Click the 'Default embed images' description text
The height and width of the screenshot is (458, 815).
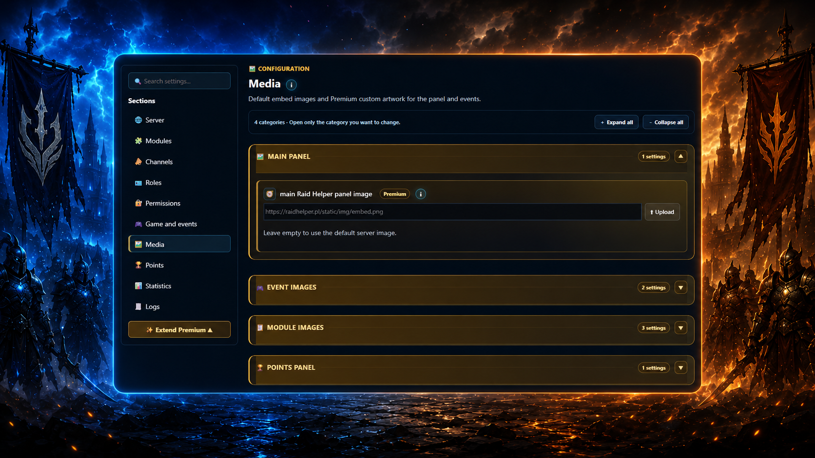[x=365, y=99]
